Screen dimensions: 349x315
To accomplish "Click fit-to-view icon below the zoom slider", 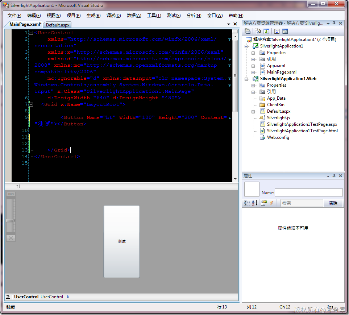I will click(x=11, y=238).
